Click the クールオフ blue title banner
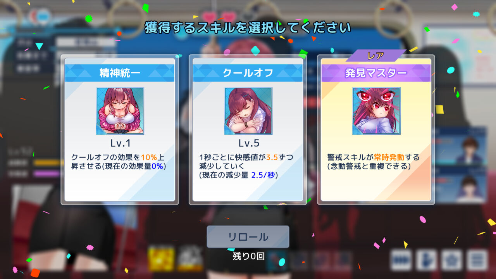This screenshot has height=279, width=496. pyautogui.click(x=248, y=73)
